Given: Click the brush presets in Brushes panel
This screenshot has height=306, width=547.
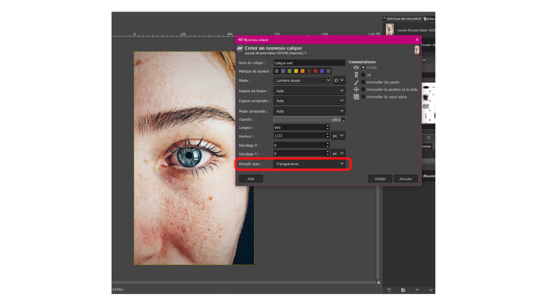Looking at the screenshot, I should coord(428,103).
